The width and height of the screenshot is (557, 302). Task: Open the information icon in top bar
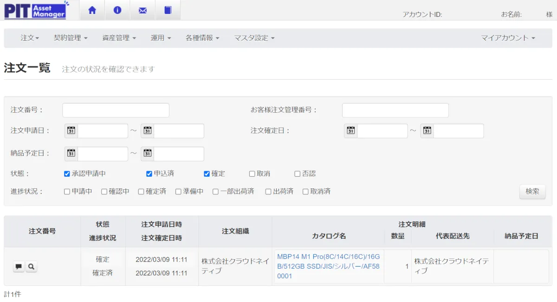click(117, 10)
